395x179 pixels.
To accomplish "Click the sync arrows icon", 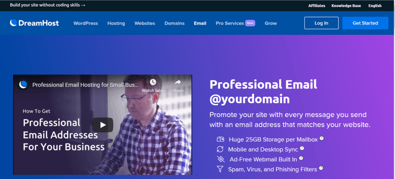I will click(220, 149).
